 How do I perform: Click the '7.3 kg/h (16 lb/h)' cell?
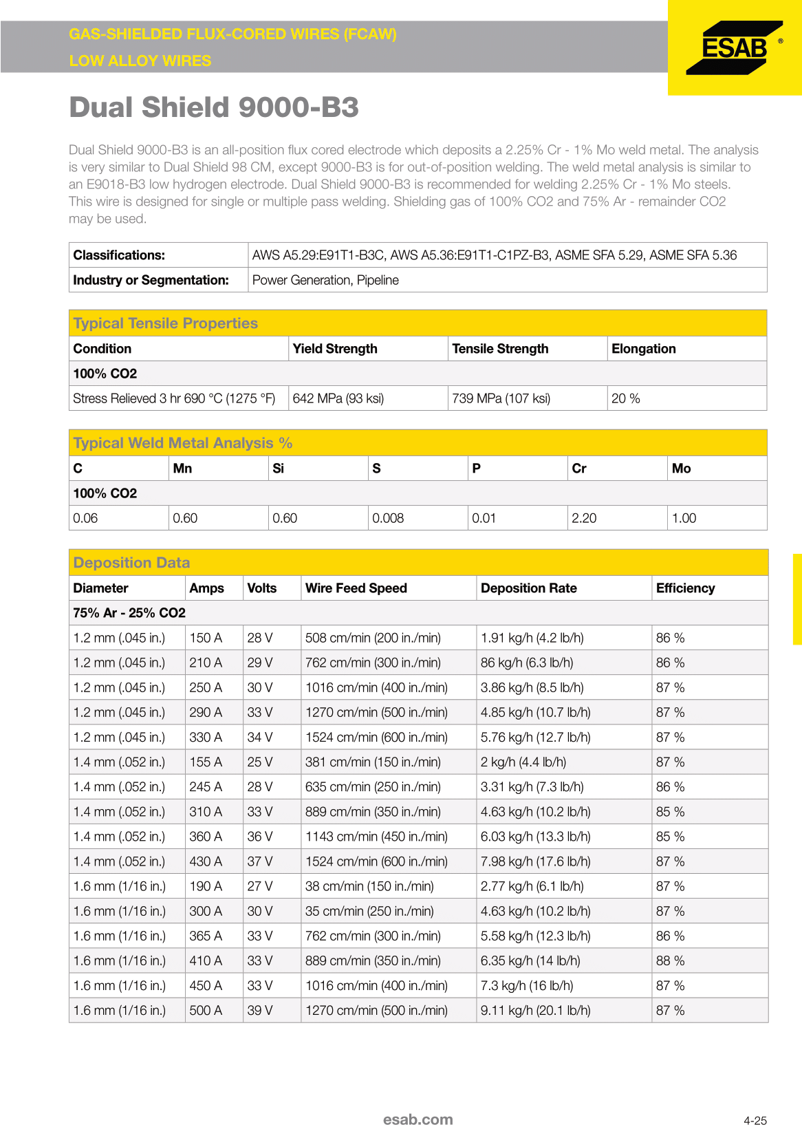[564, 985]
